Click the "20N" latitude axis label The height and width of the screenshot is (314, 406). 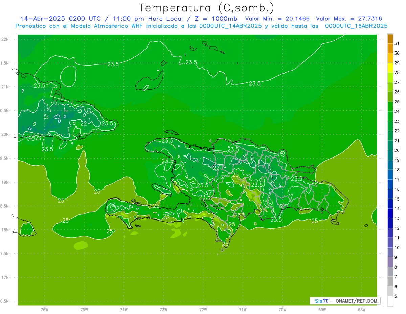[x=5, y=134]
